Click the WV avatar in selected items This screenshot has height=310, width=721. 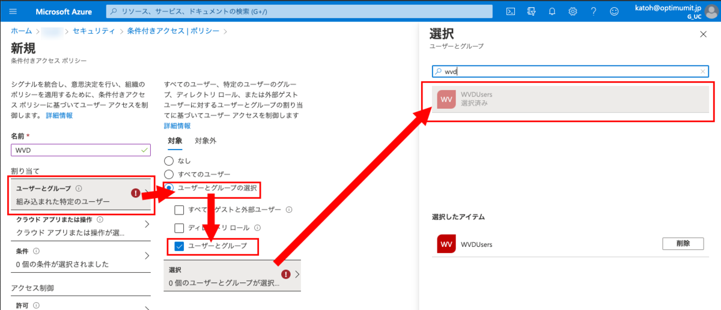(x=446, y=244)
